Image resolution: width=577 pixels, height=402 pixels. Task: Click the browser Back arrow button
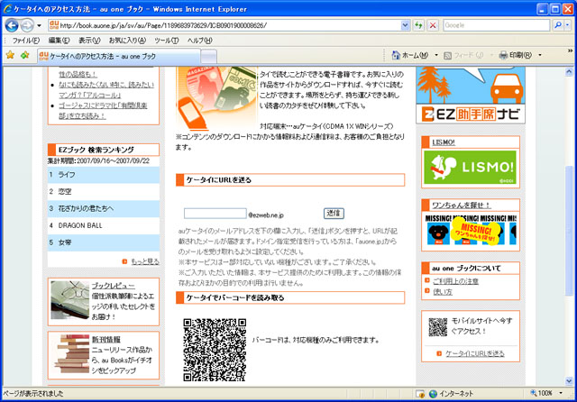pos(12,25)
